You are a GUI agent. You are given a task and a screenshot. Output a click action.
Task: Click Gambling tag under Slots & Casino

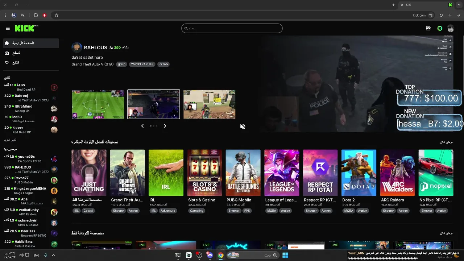(197, 211)
